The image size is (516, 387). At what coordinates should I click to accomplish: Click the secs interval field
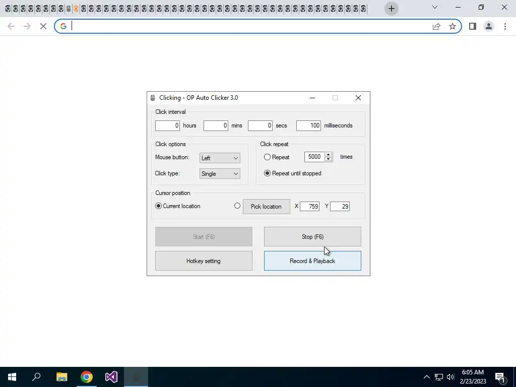(260, 125)
